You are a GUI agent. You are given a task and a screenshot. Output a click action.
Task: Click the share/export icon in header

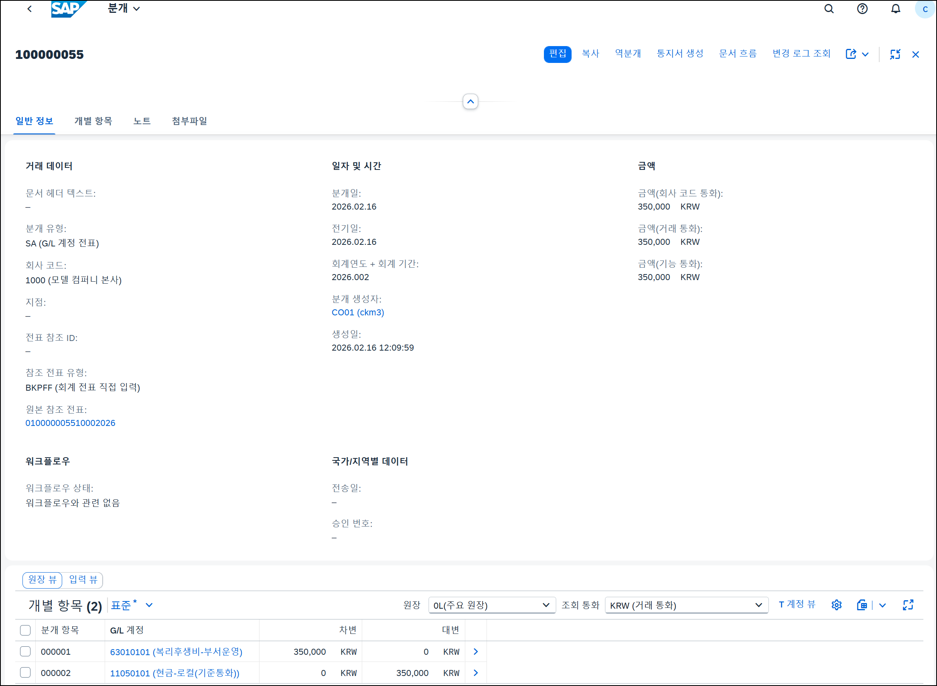click(850, 54)
